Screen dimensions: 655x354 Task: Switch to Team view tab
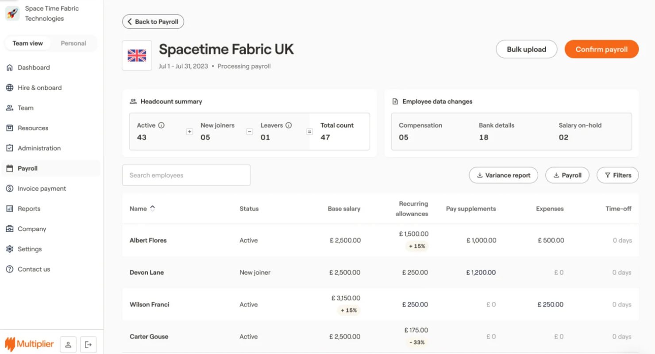pyautogui.click(x=27, y=43)
